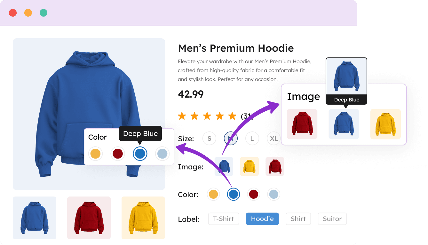Screen dimensions: 428x245
Task: Select the yellow swatch in Color row
Action: (213, 194)
